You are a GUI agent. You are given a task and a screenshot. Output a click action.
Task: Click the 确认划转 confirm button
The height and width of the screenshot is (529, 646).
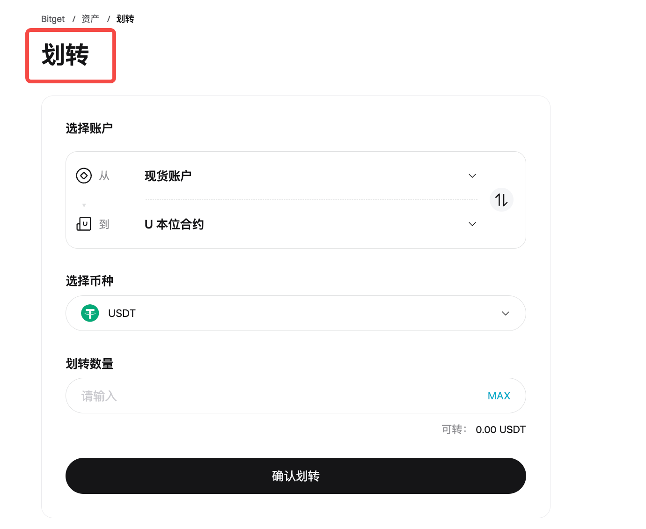point(296,476)
